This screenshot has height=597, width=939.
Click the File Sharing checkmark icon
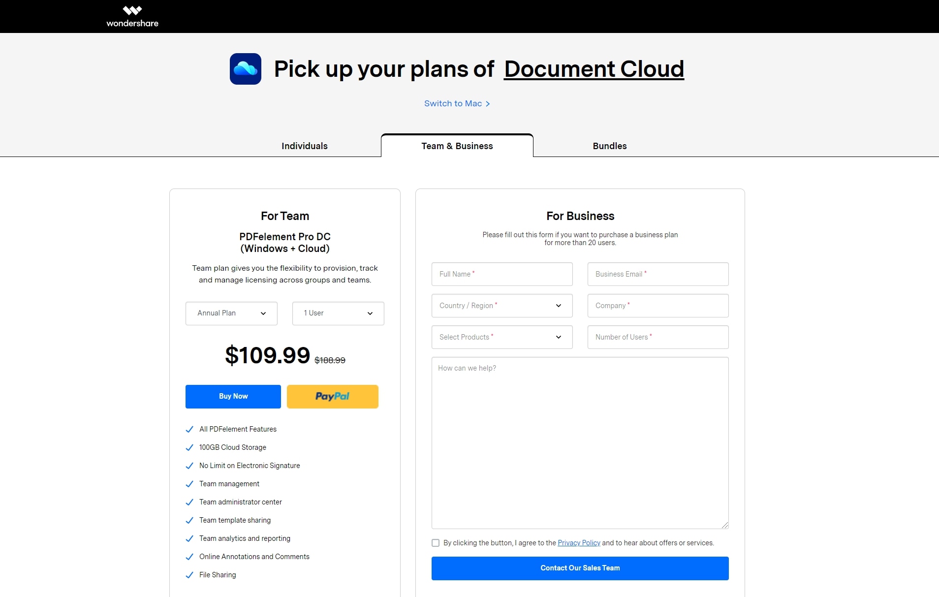(x=189, y=575)
